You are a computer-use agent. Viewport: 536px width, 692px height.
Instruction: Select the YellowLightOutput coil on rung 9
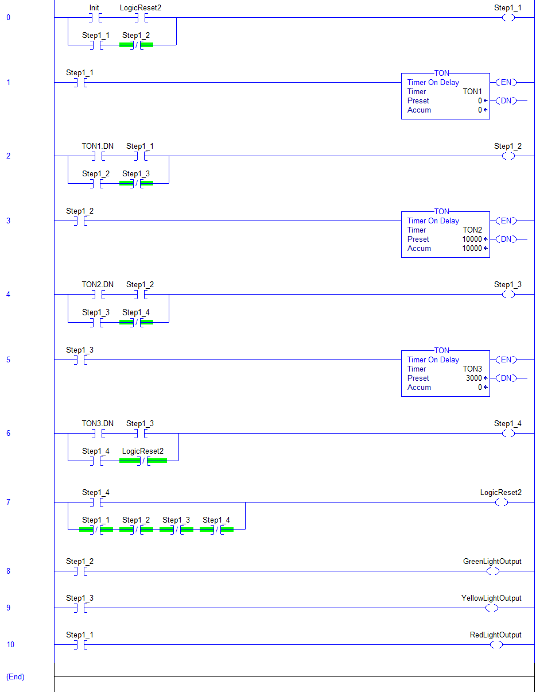492,608
